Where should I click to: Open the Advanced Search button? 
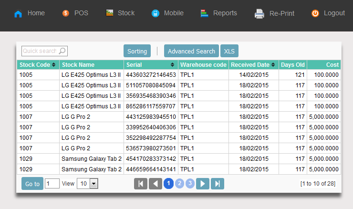coord(191,51)
